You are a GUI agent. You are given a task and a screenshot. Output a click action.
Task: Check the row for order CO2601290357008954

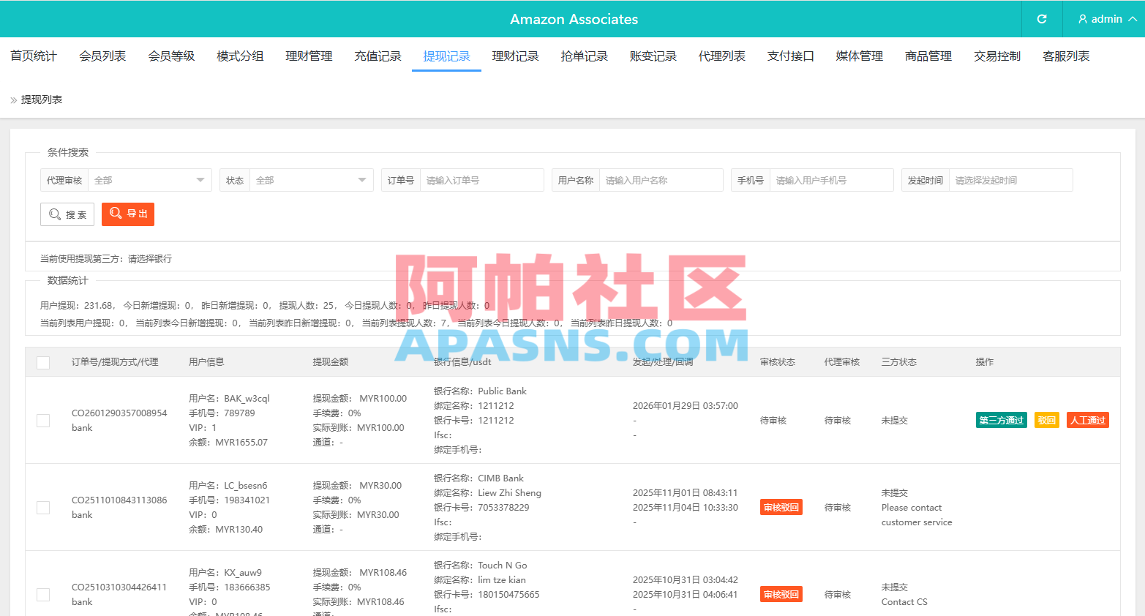43,421
